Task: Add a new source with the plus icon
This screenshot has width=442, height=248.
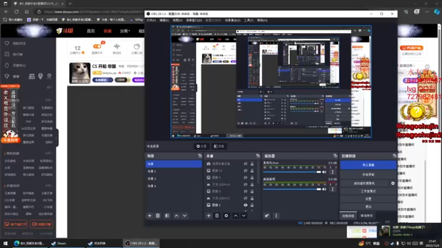Action: pyautogui.click(x=209, y=215)
